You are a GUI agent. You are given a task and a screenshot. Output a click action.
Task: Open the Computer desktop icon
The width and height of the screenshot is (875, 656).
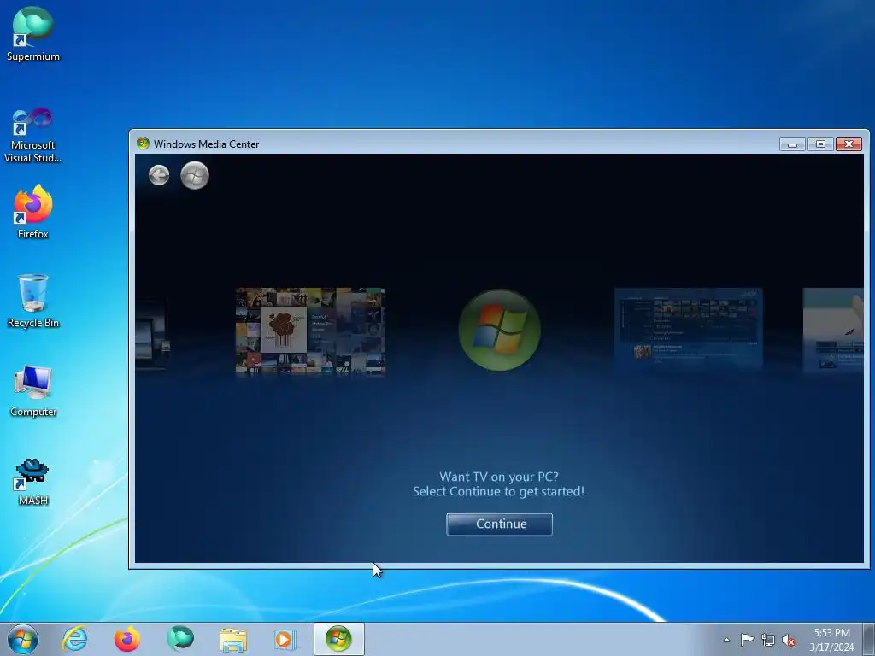[x=33, y=390]
